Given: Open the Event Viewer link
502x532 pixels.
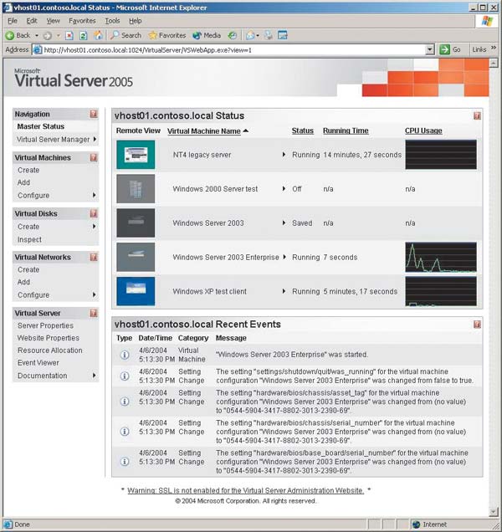Looking at the screenshot, I should coord(38,363).
